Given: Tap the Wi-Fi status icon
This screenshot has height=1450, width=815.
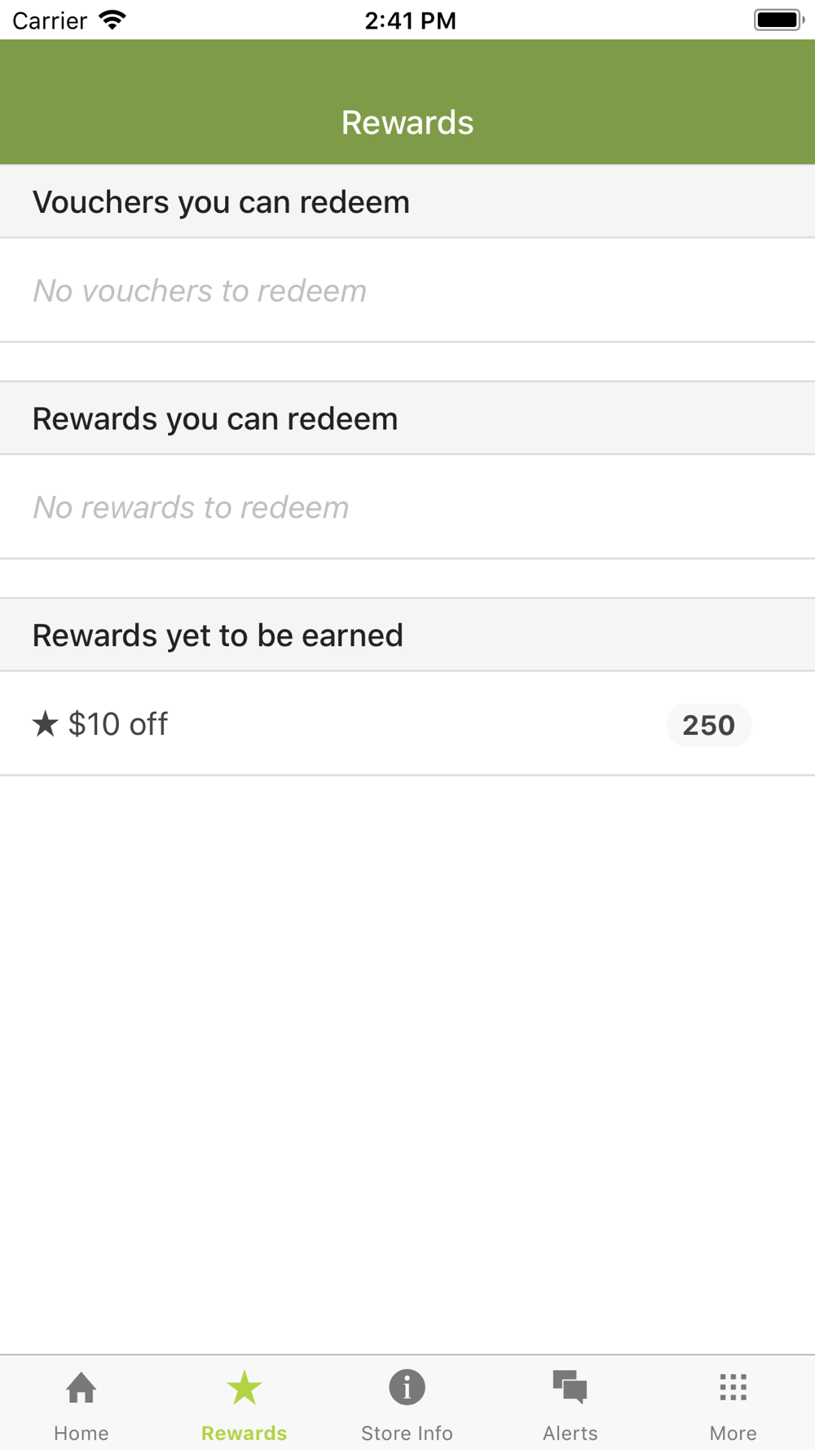Looking at the screenshot, I should pos(112,20).
